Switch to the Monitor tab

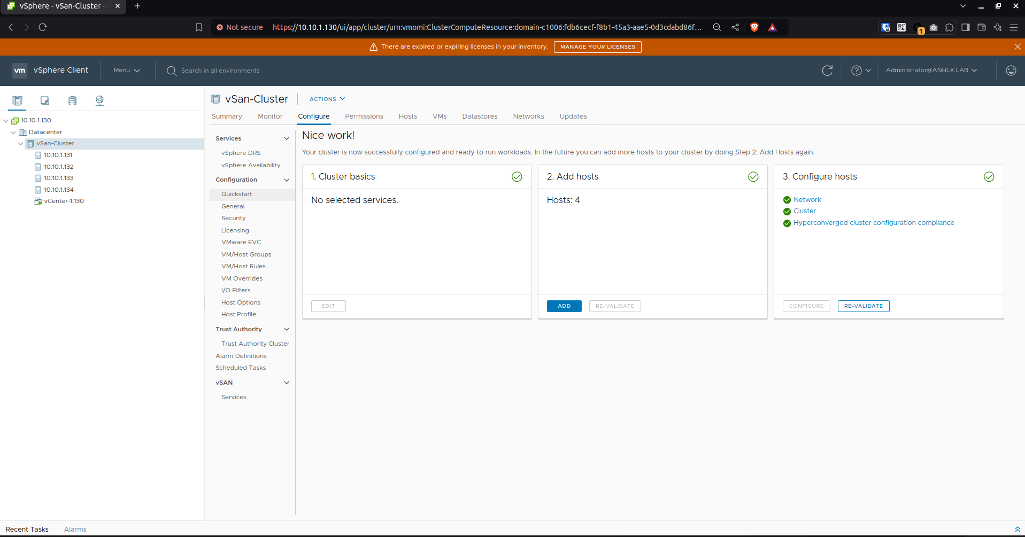tap(270, 116)
